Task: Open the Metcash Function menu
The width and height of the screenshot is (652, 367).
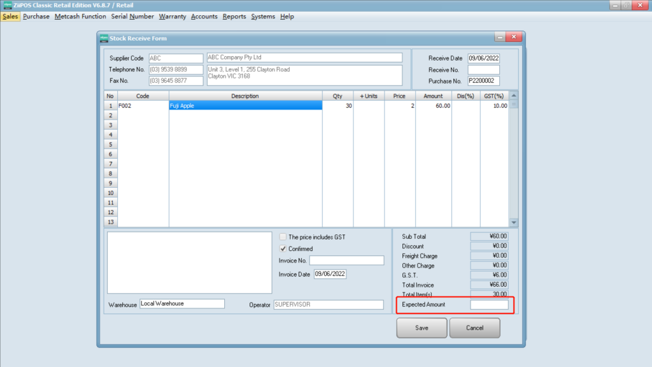Action: [x=80, y=17]
